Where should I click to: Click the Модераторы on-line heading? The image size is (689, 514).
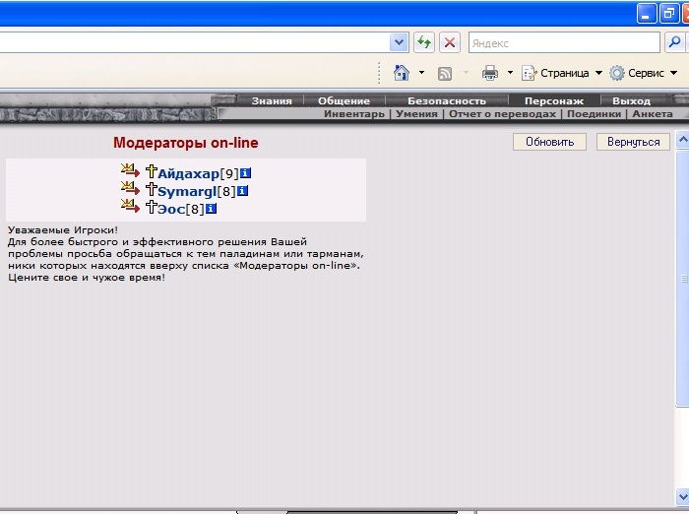pyautogui.click(x=186, y=143)
